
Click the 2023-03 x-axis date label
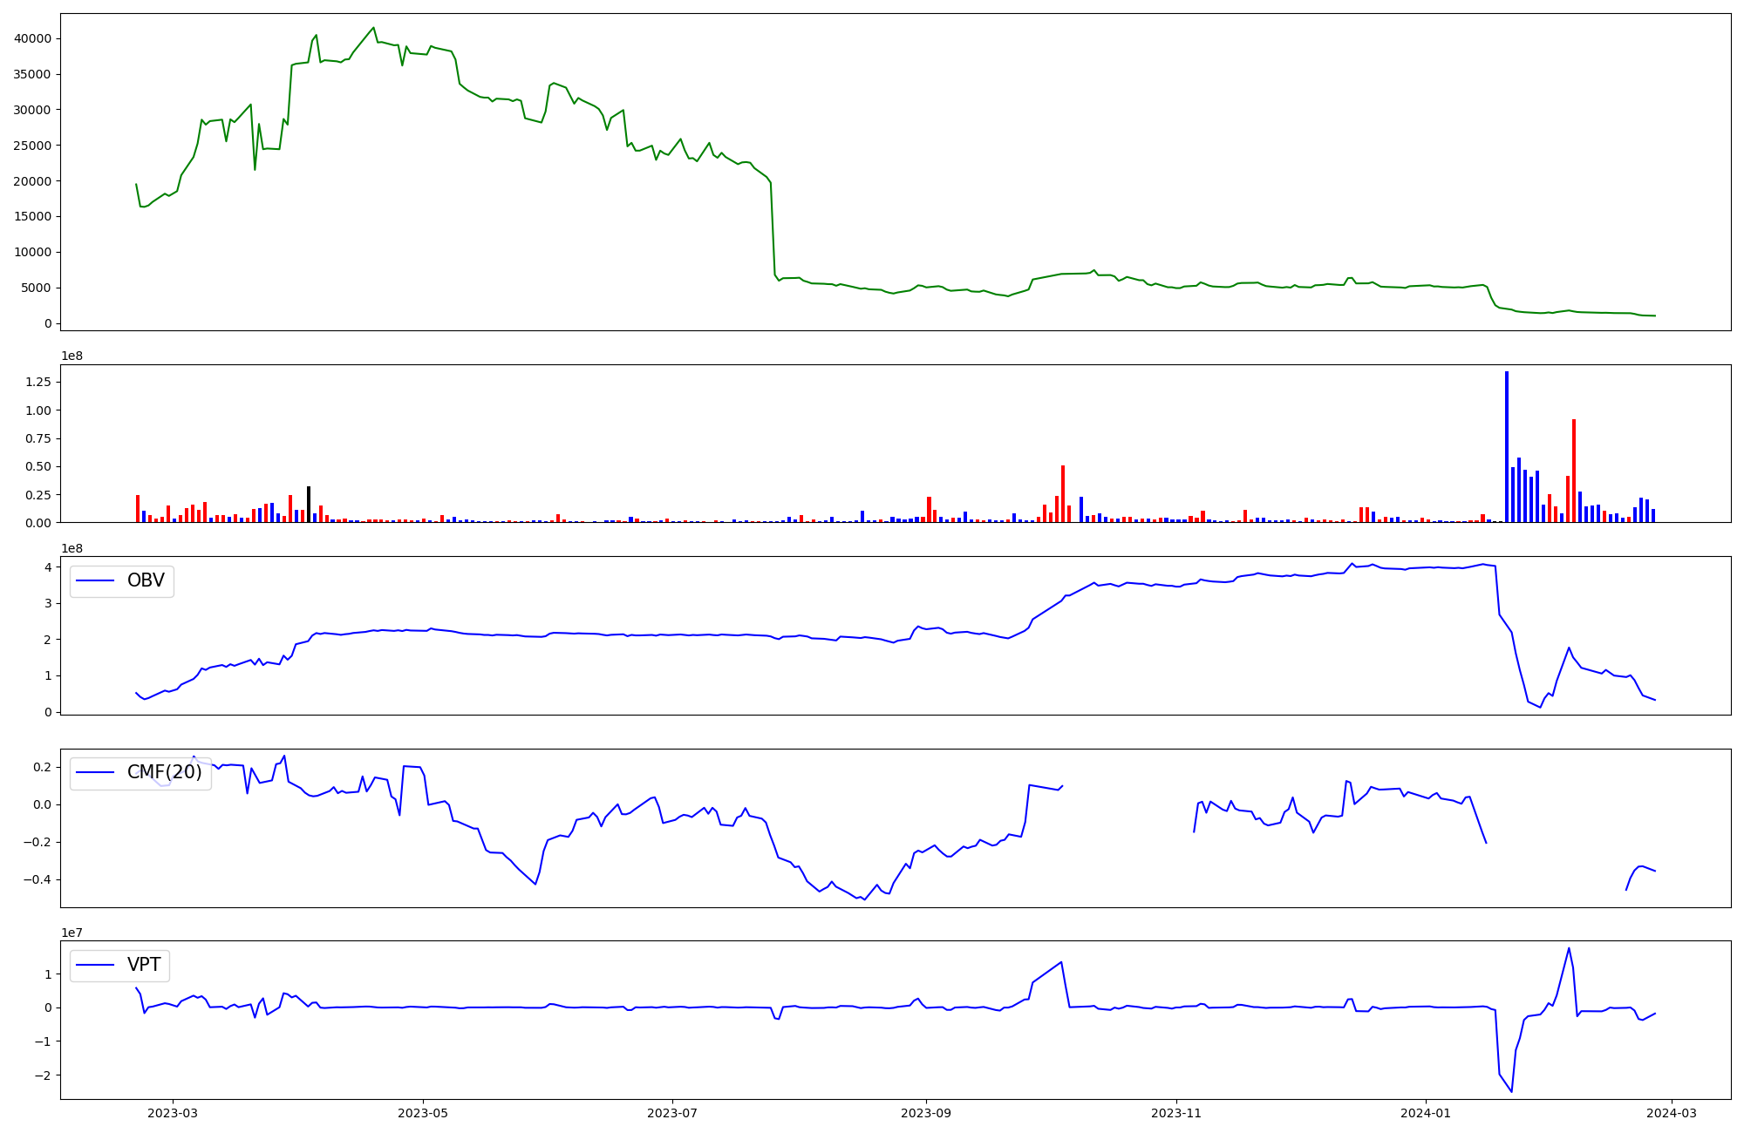click(173, 1113)
